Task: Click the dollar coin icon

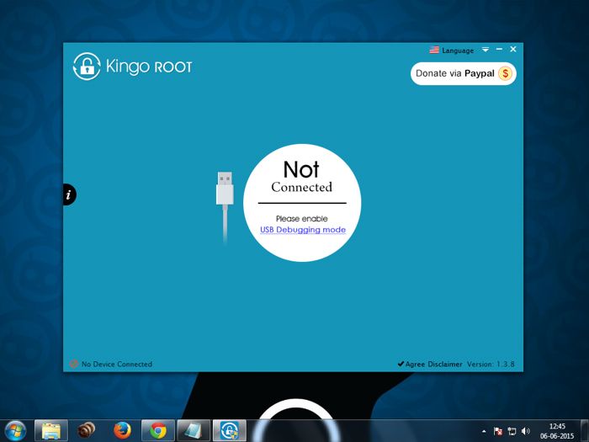Action: 505,73
